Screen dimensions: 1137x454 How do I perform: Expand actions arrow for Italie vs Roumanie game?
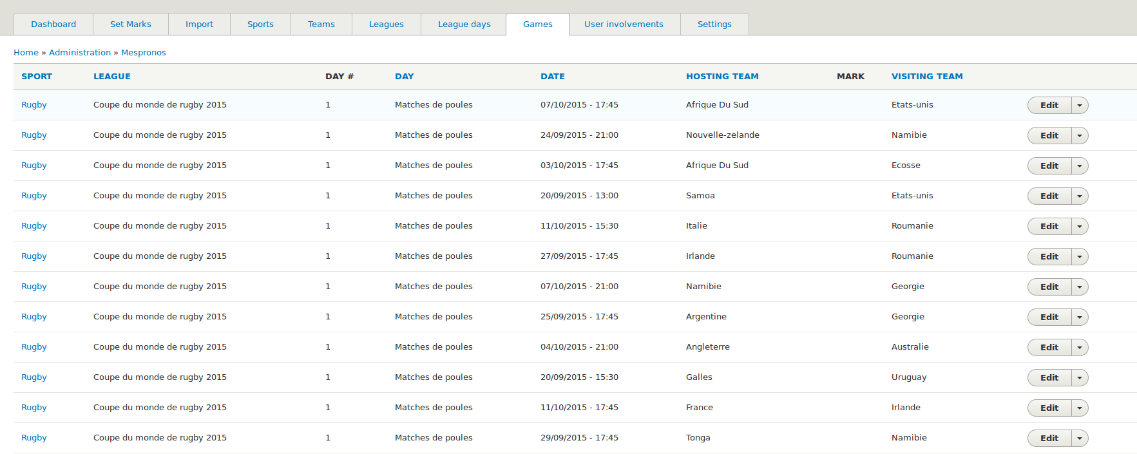[x=1080, y=227]
